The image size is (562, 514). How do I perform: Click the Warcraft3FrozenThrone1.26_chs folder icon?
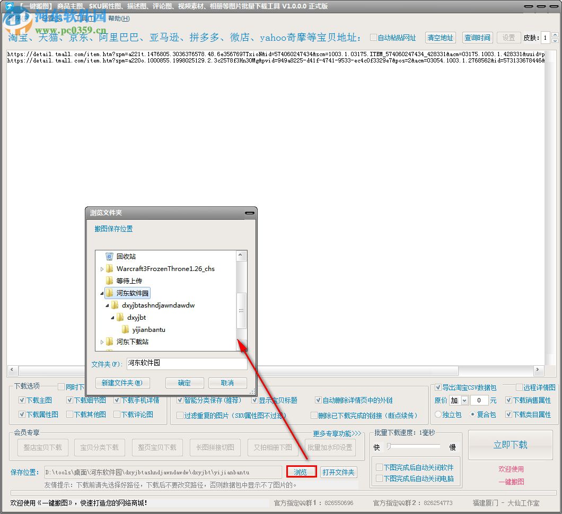[x=110, y=268]
